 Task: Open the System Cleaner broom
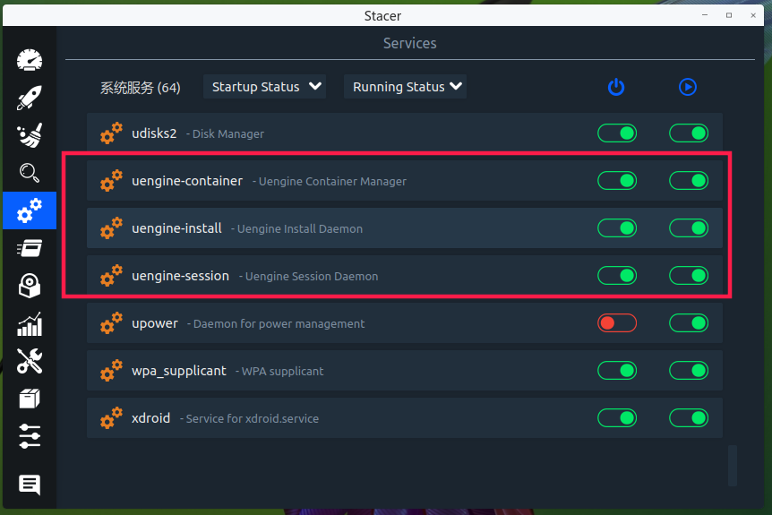(x=30, y=135)
